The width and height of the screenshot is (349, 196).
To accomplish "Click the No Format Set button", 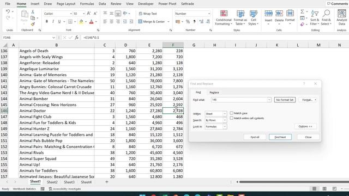I will pyautogui.click(x=285, y=100).
